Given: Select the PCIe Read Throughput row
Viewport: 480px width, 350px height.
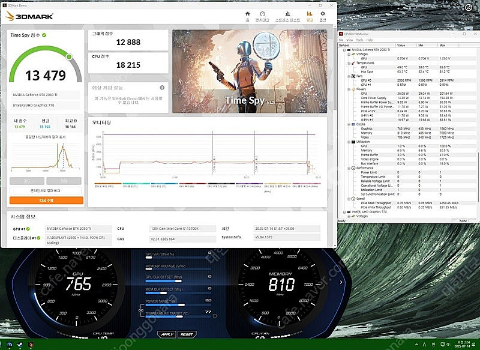Looking at the screenshot, I should (x=408, y=203).
